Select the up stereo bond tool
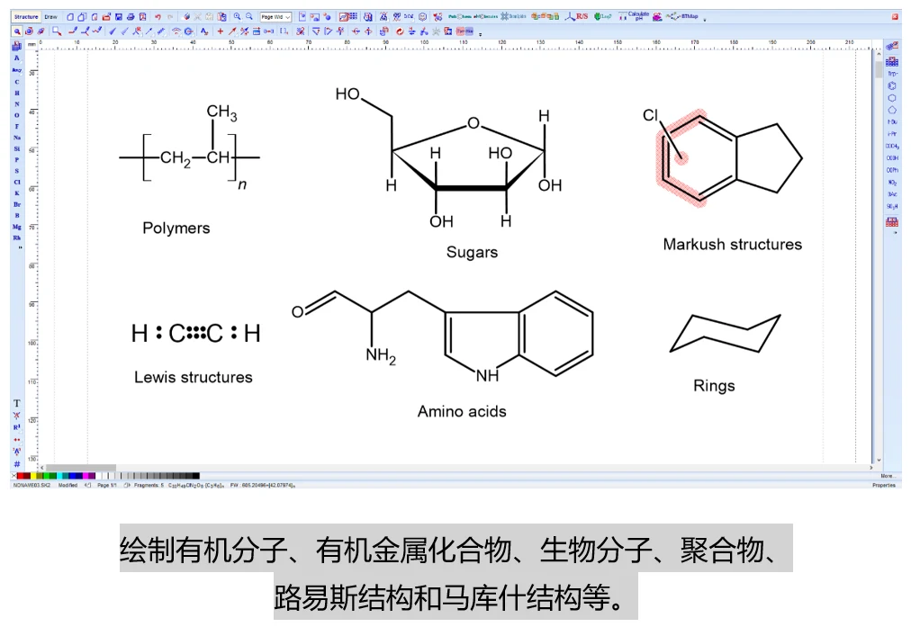This screenshot has width=911, height=627. pos(112,31)
